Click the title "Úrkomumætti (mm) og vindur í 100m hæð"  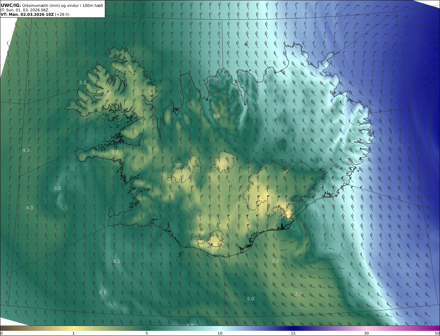(63, 5)
